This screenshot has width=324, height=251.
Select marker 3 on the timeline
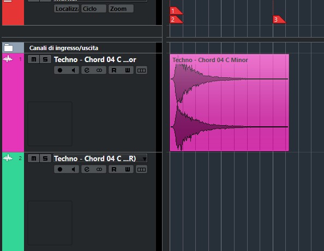(x=279, y=20)
